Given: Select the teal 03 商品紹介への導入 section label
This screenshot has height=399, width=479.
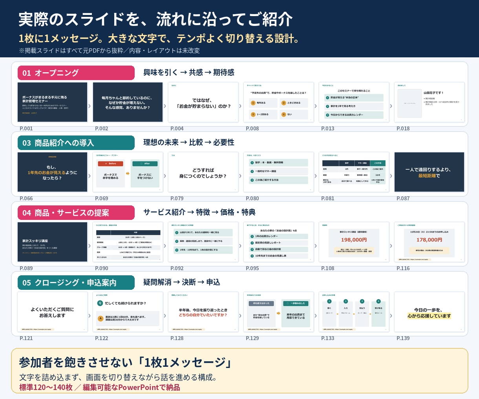Looking at the screenshot, I should [x=76, y=143].
